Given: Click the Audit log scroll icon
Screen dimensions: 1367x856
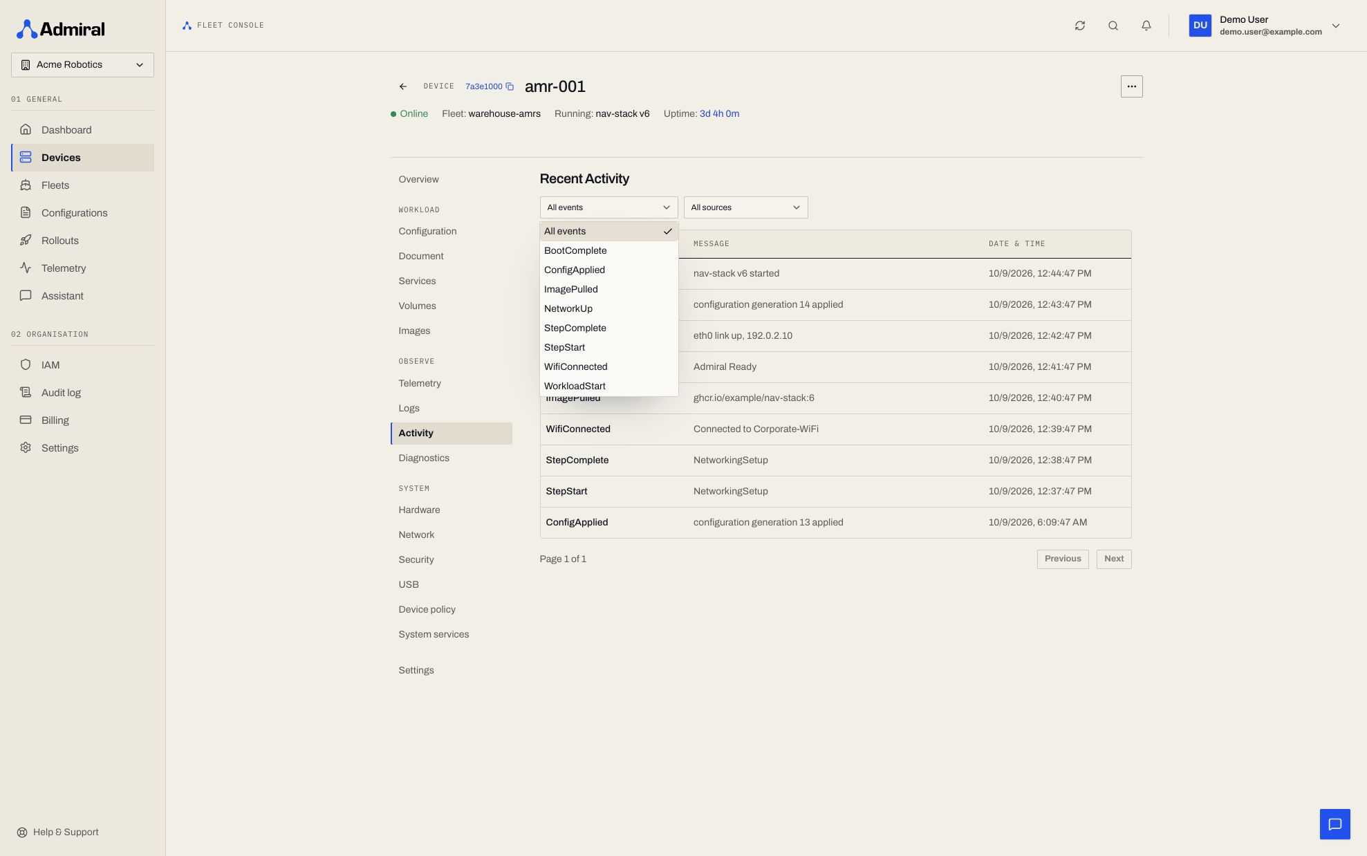Looking at the screenshot, I should 26,393.
